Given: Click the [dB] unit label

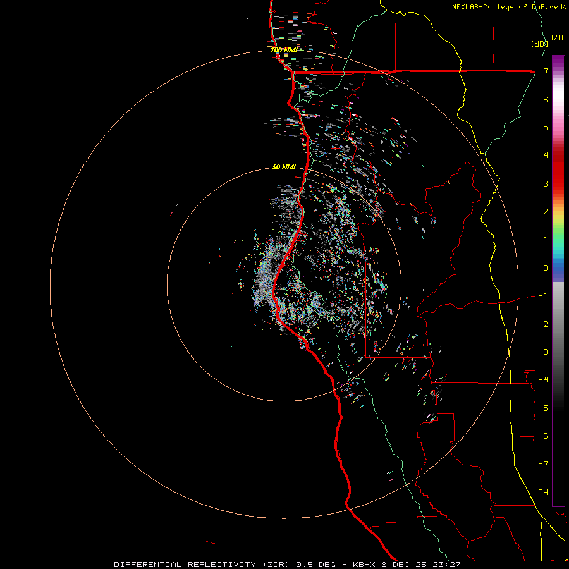Looking at the screenshot, I should click(x=539, y=44).
